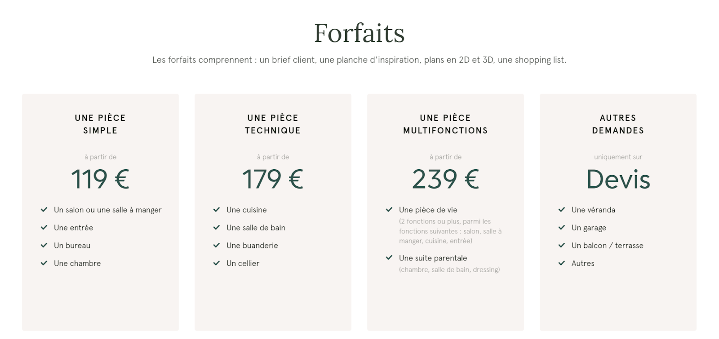Click checkmark beside 'Une pièce de vie'
719x339 pixels.
(x=389, y=210)
